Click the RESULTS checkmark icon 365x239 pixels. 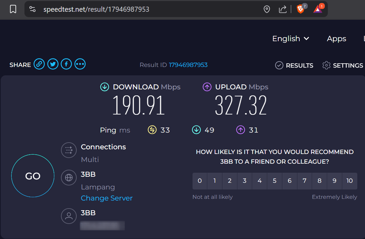tap(279, 65)
